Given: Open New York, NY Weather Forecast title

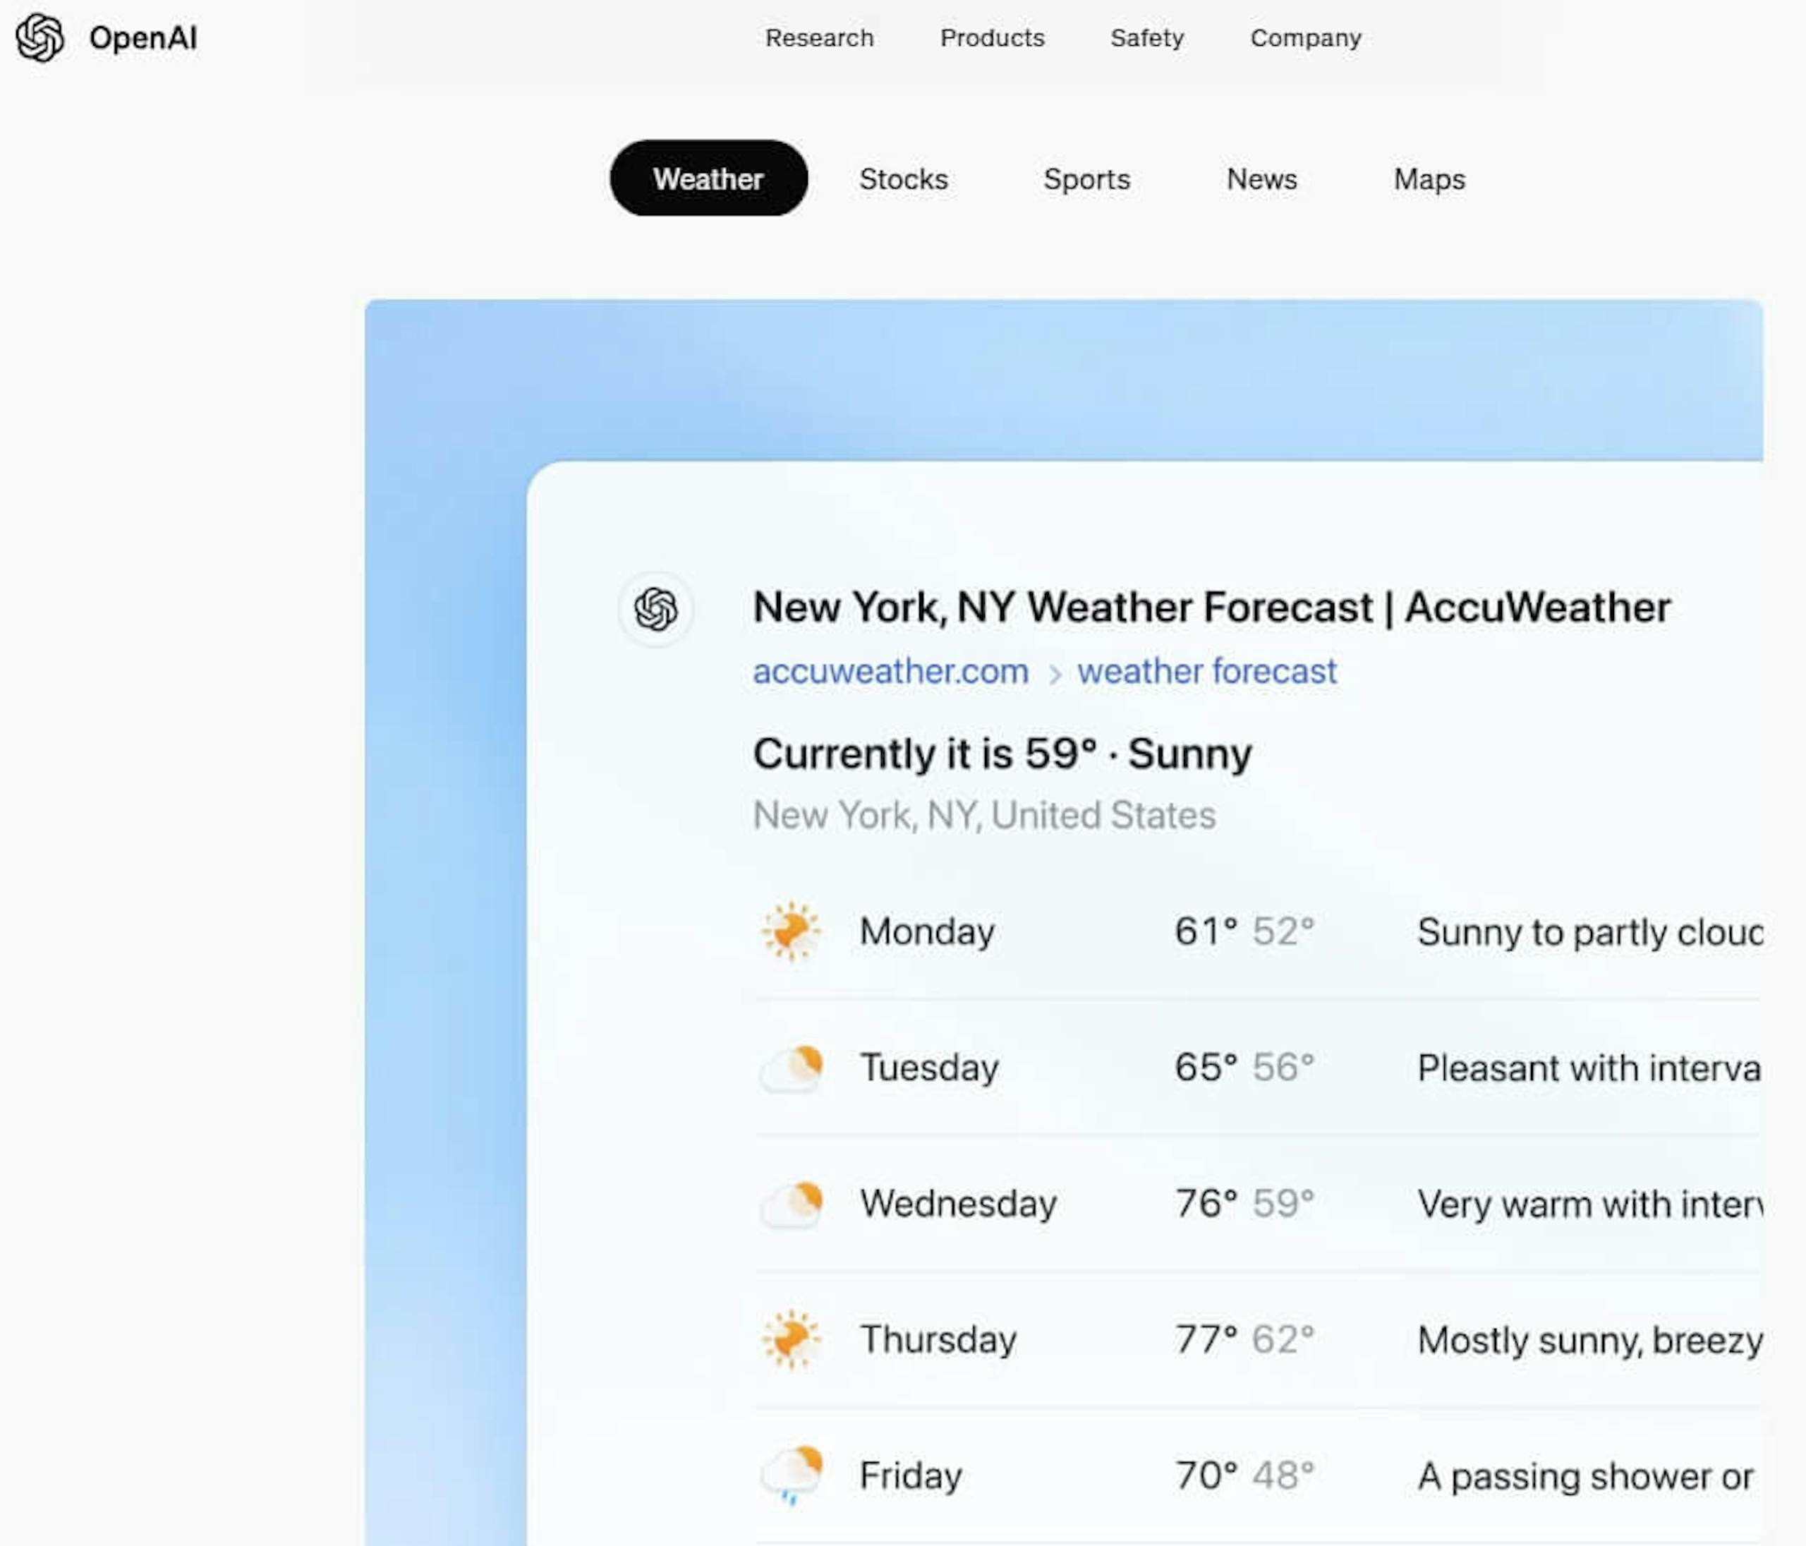Looking at the screenshot, I should pos(1211,607).
